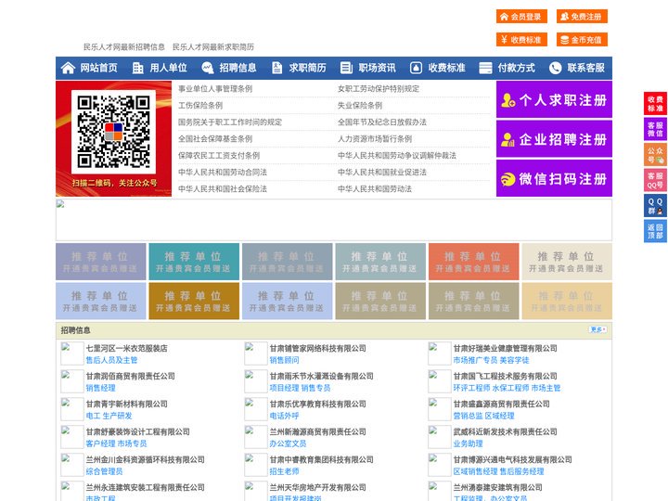Open 市场推广专员 美容学徒 job link

click(x=491, y=360)
